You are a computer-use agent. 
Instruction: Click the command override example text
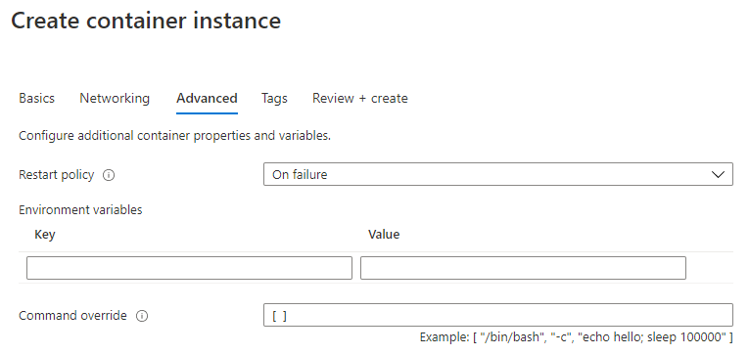click(576, 337)
